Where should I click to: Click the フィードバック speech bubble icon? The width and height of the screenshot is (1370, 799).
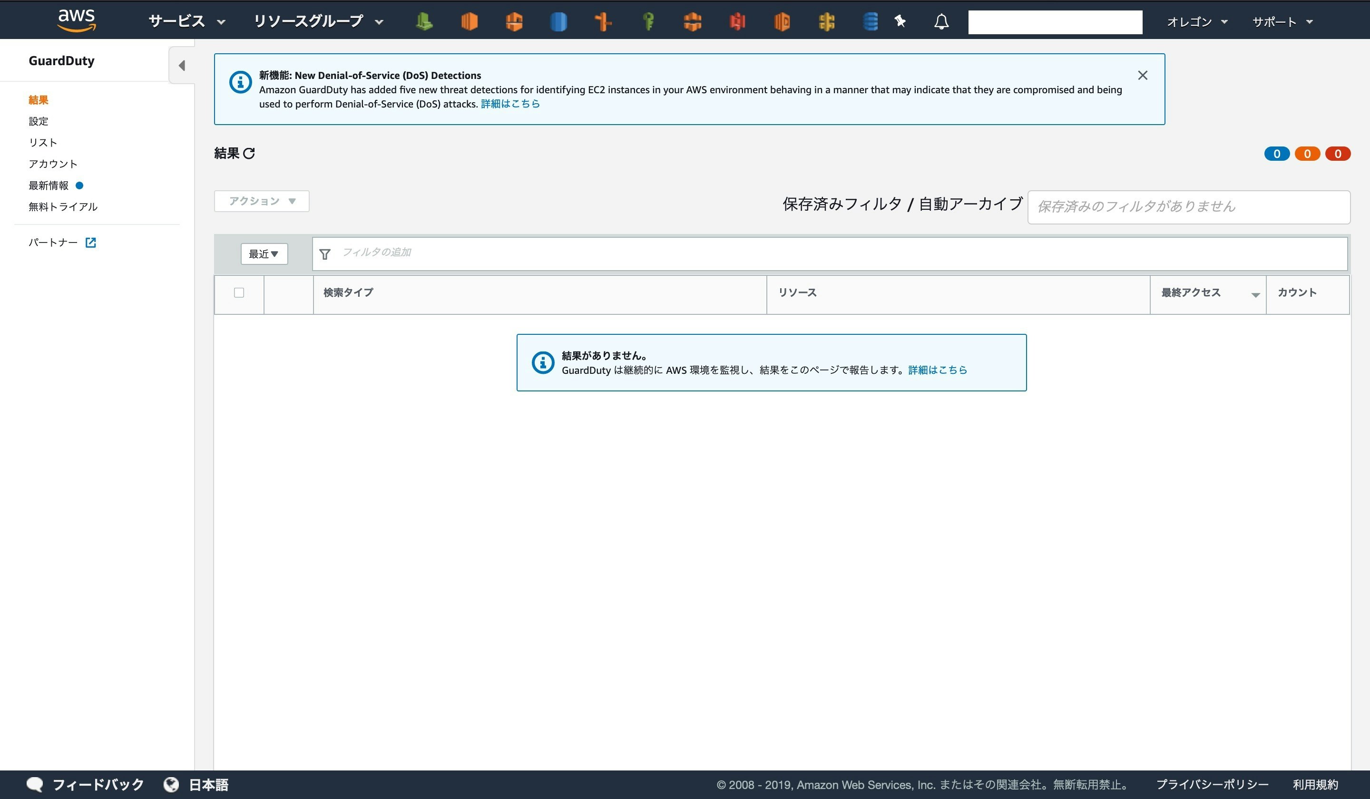[x=35, y=784]
